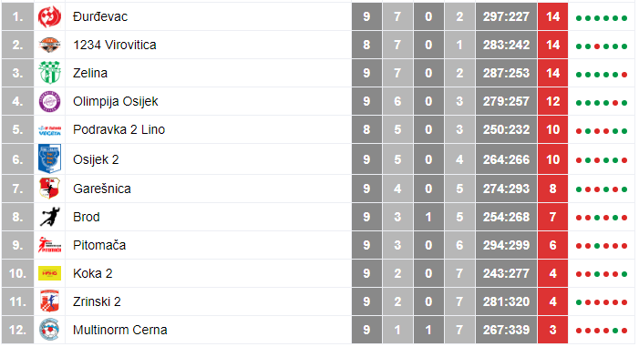Open the Đurđevac team name link
Screen dimensions: 639x347
pos(100,16)
